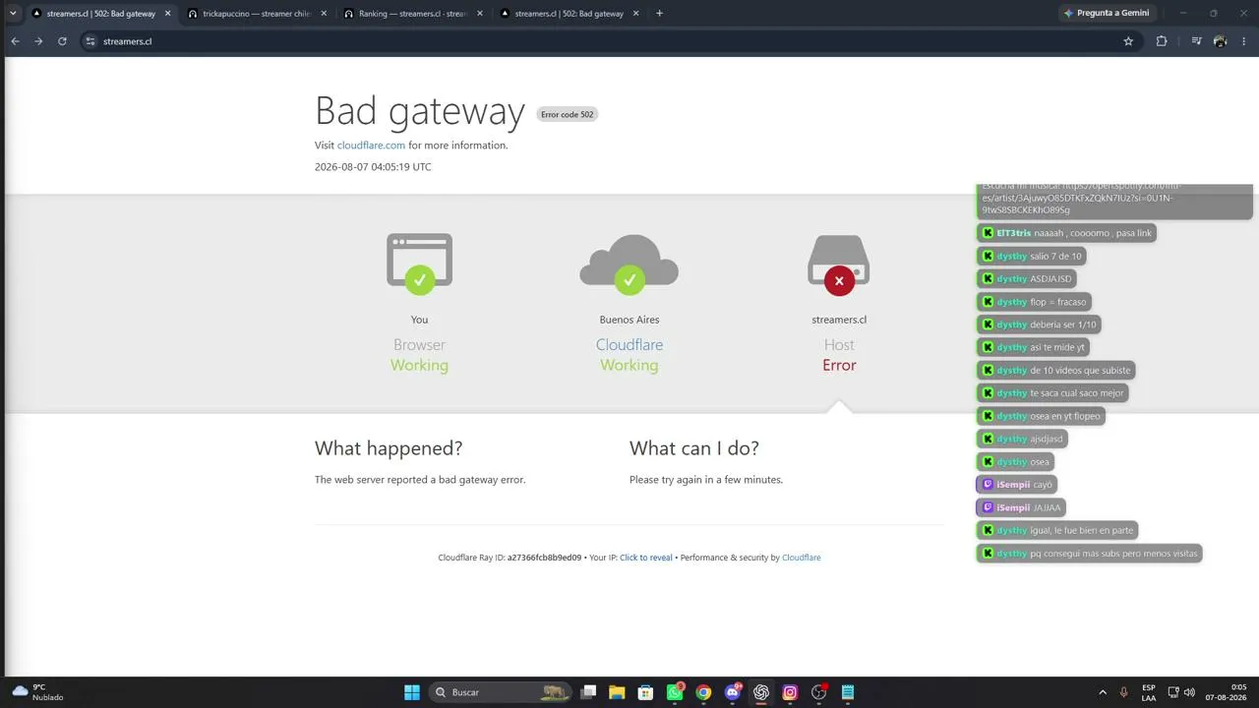The height and width of the screenshot is (708, 1259).
Task: Open the extensions puzzle icon
Action: point(1162,41)
